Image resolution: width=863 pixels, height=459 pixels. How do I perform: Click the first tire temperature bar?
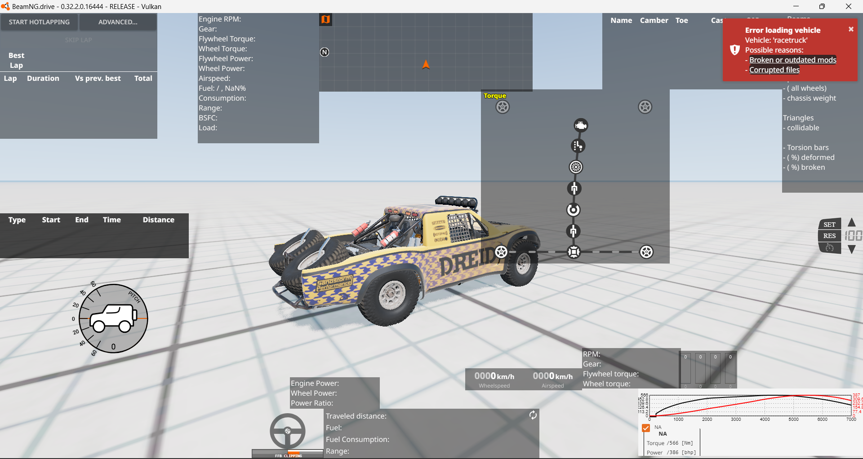point(685,370)
